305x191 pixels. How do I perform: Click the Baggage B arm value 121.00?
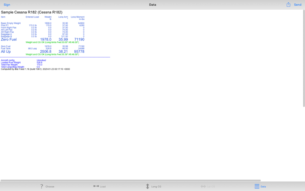64,36
